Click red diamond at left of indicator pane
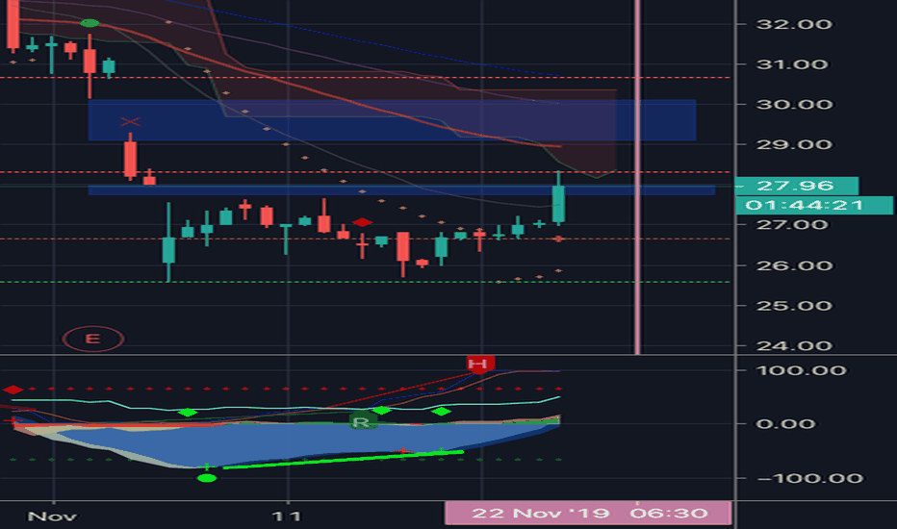The image size is (897, 529). point(13,390)
